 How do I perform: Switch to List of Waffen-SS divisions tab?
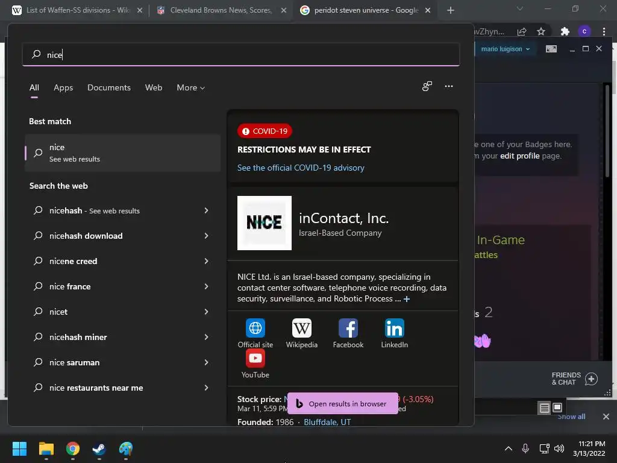(78, 10)
